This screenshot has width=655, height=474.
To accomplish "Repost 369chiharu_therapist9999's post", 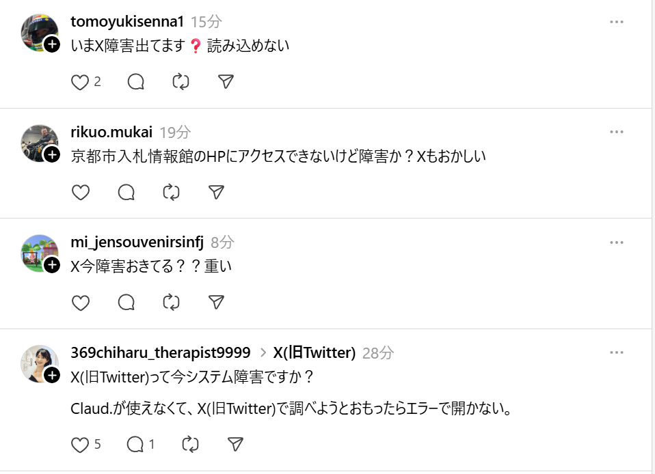I will pyautogui.click(x=190, y=445).
